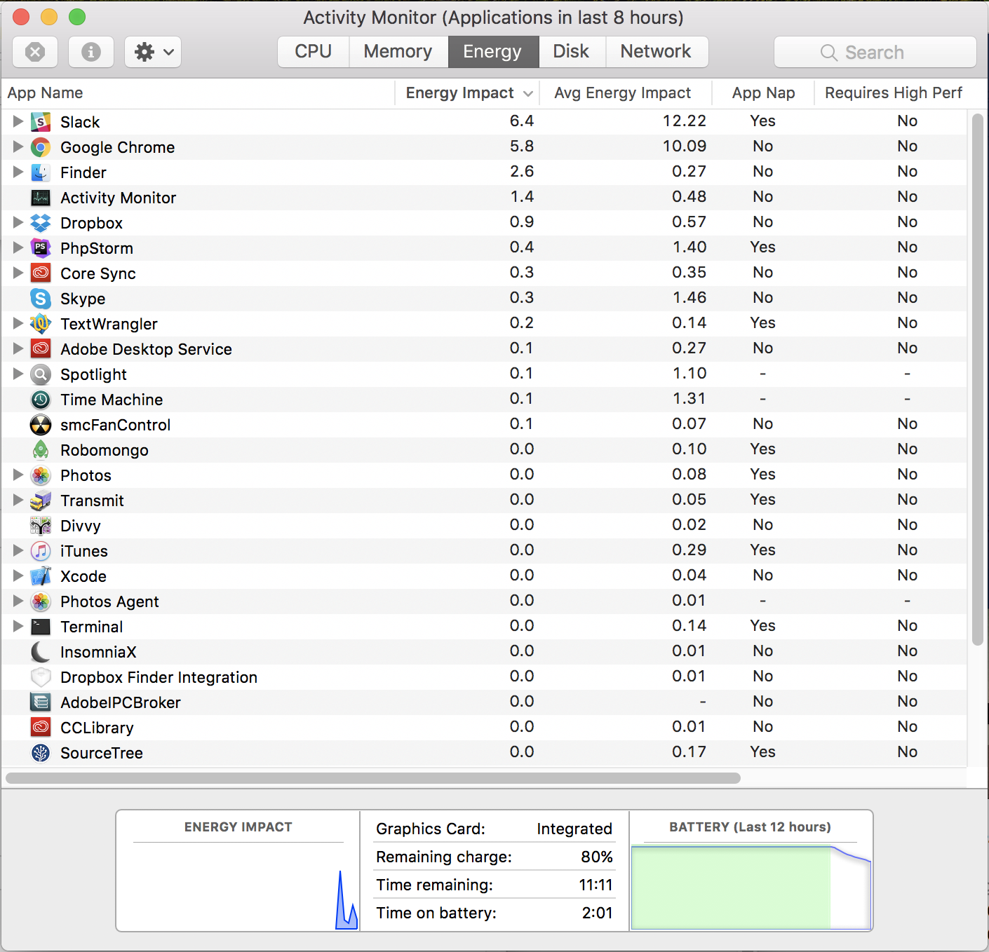This screenshot has height=952, width=989.
Task: Expand the Spotlight process group
Action: click(18, 374)
